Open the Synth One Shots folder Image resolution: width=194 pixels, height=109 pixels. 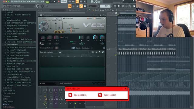[12, 45]
